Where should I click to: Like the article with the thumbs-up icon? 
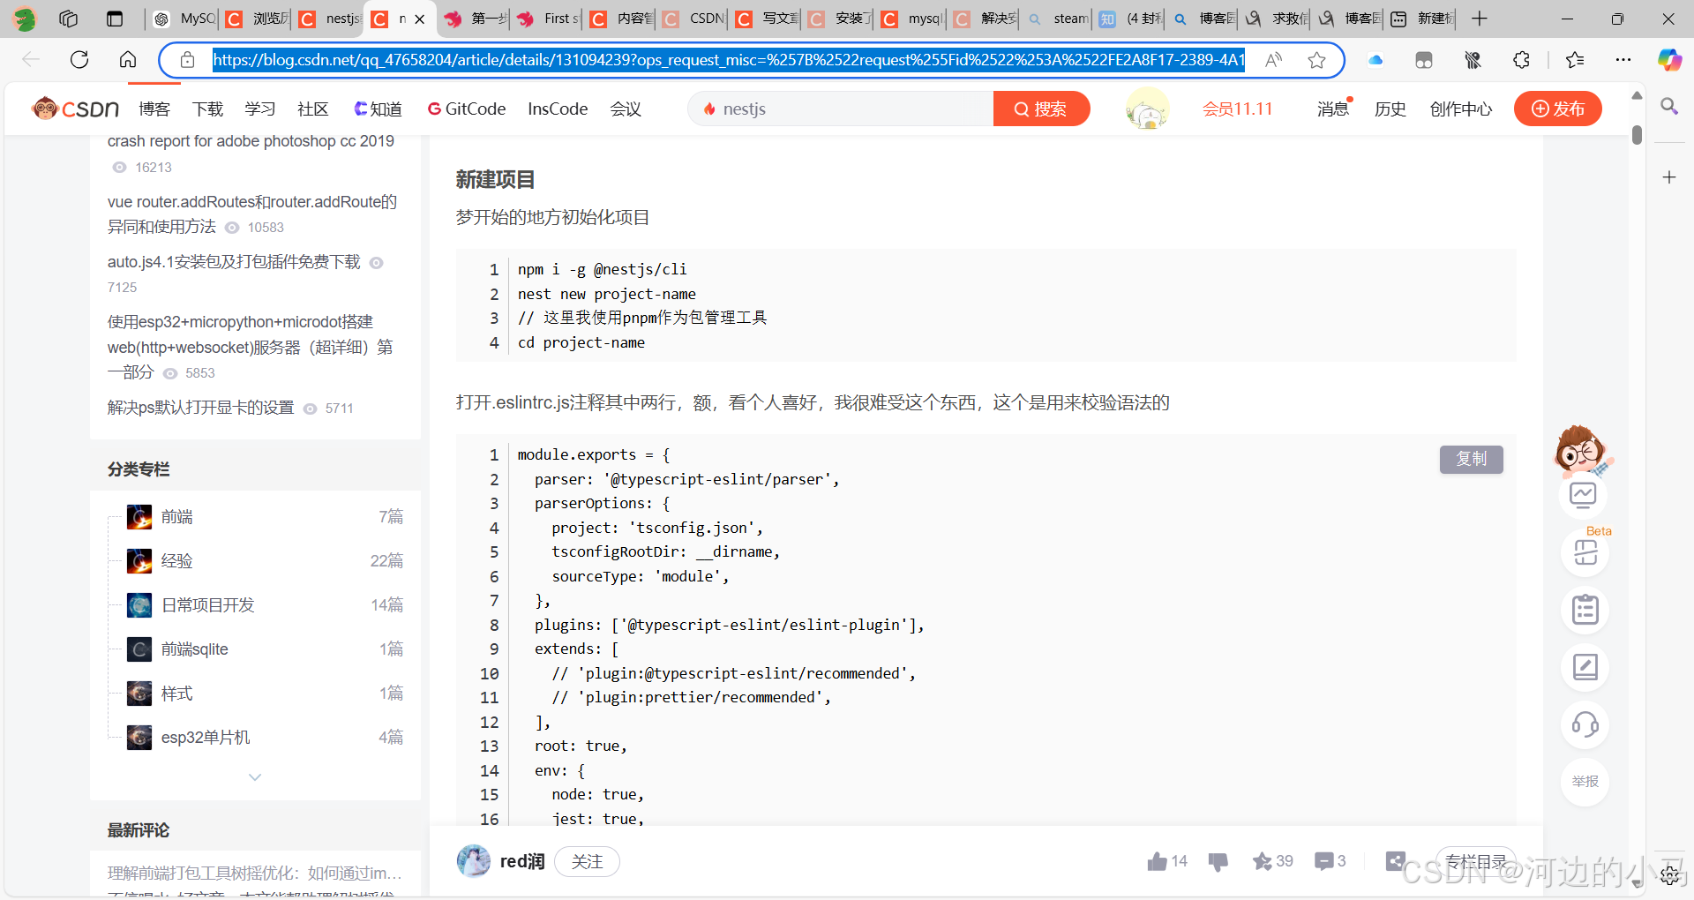pyautogui.click(x=1157, y=861)
